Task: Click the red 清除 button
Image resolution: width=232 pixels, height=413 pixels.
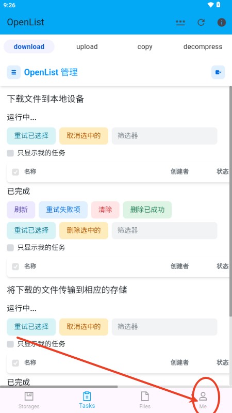Action: point(105,210)
